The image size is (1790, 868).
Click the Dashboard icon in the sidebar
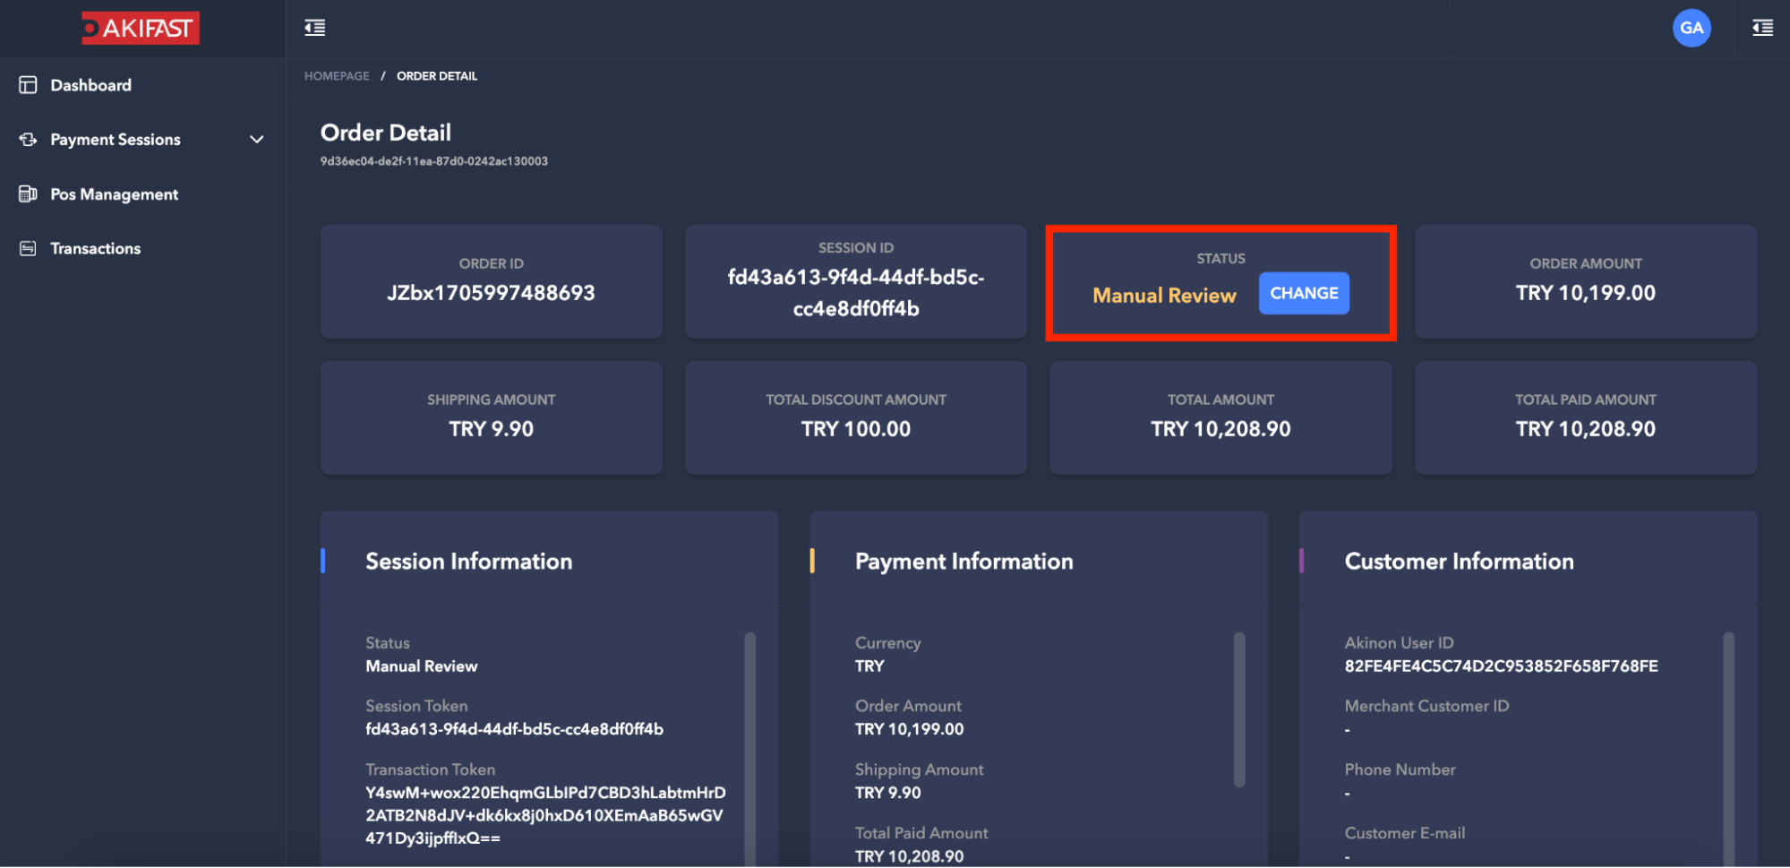coord(29,85)
